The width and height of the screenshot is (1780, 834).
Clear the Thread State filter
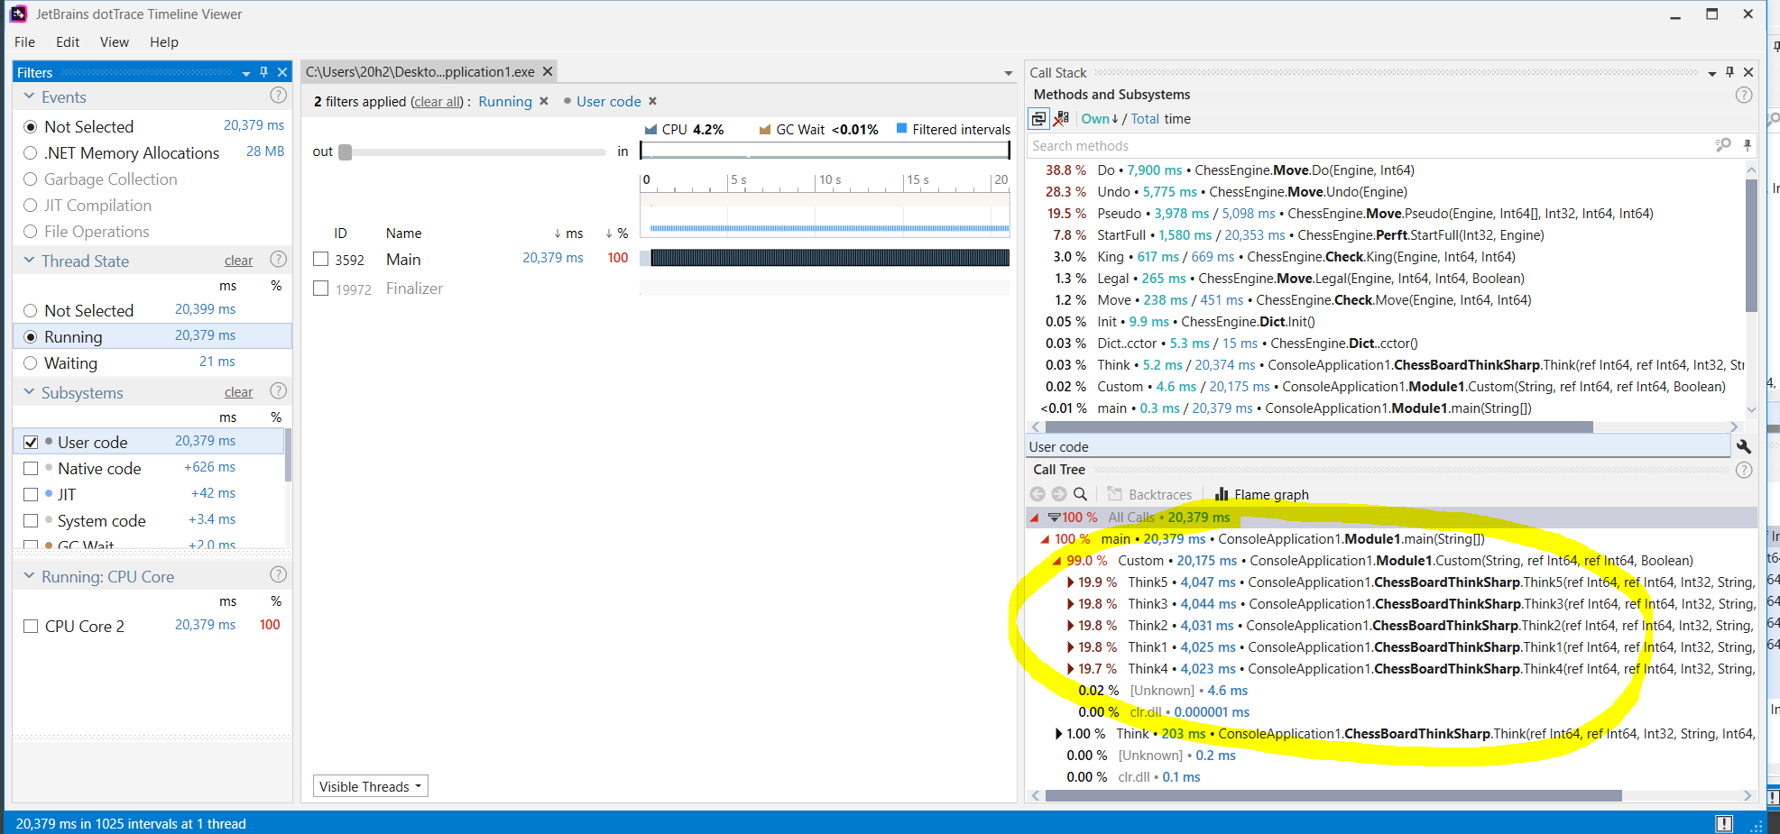pyautogui.click(x=238, y=261)
